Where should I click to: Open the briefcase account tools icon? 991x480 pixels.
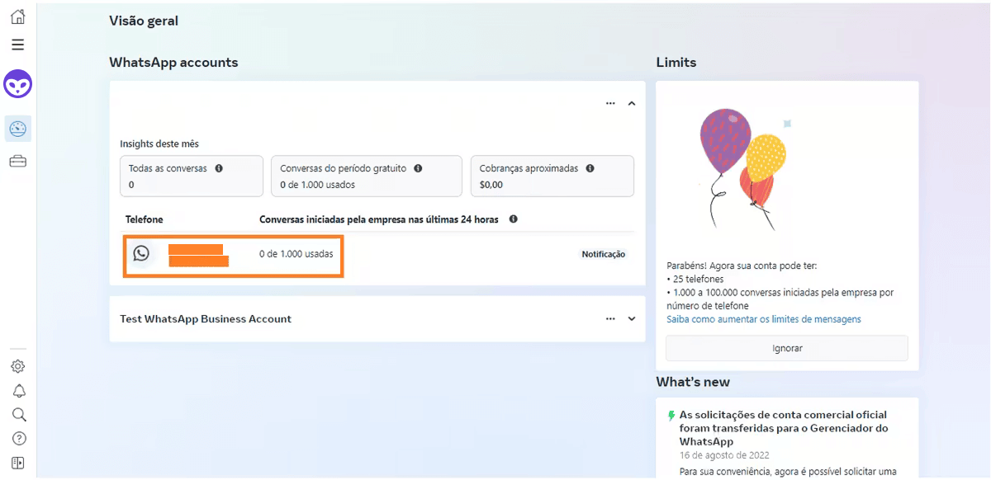pos(17,162)
